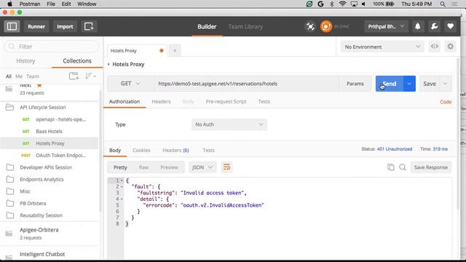Viewport: 466px width, 262px height.
Task: Click the Wi-Fi menu bar icon
Action: (x=343, y=4)
